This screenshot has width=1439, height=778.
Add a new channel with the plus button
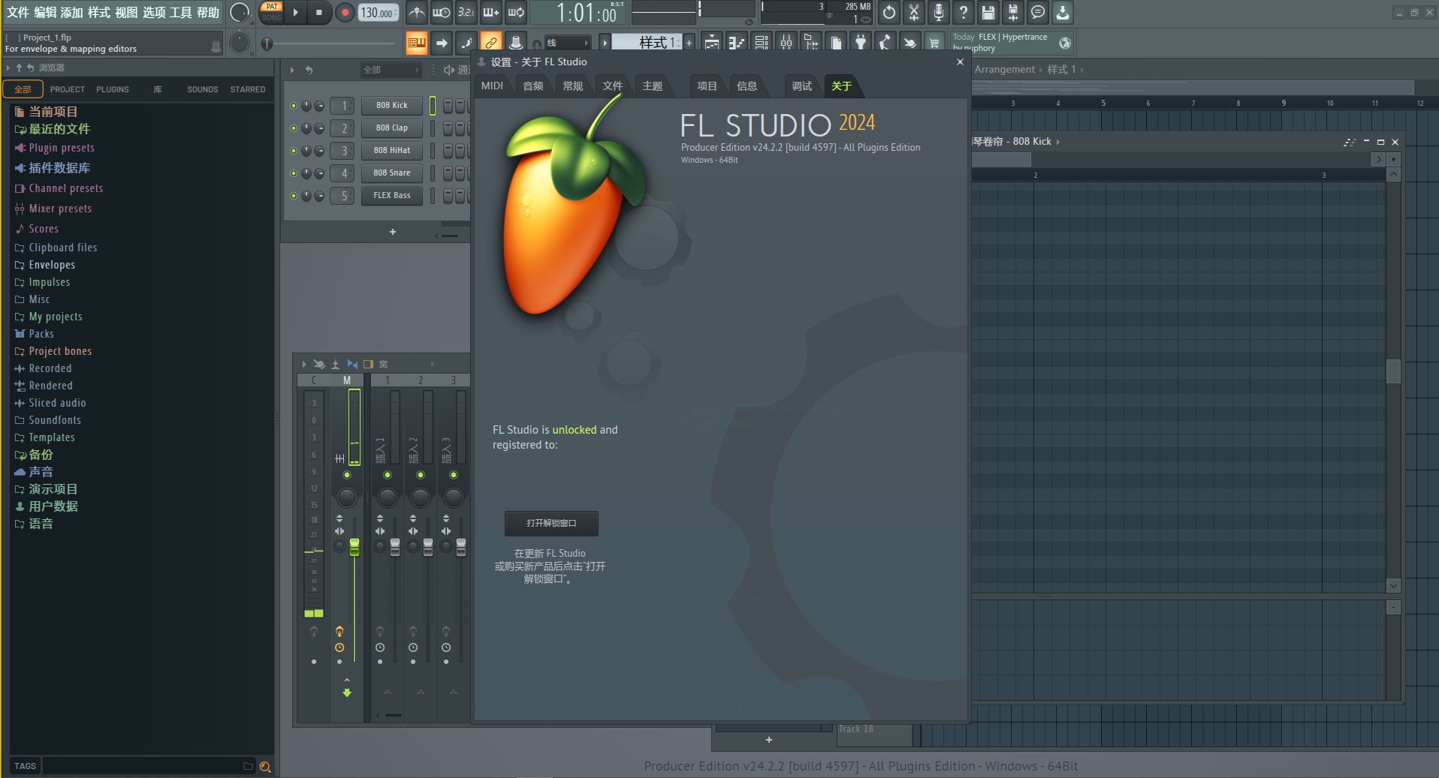pos(392,232)
